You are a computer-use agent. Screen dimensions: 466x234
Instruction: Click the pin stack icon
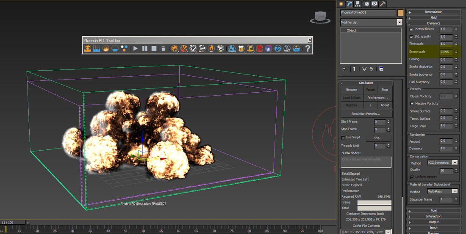tap(344, 69)
